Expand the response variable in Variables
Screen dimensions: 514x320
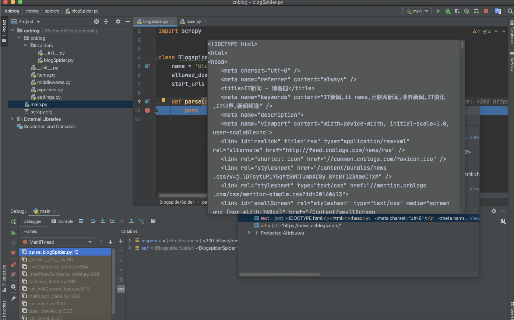[130, 240]
